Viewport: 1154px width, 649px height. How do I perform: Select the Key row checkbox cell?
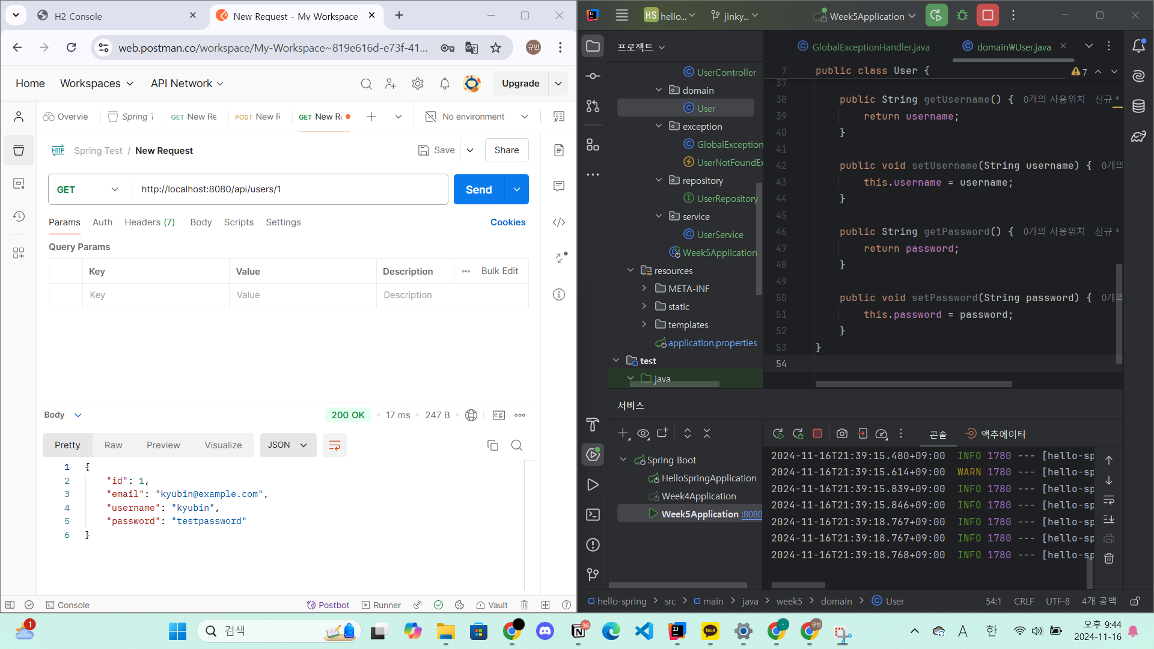pos(66,295)
